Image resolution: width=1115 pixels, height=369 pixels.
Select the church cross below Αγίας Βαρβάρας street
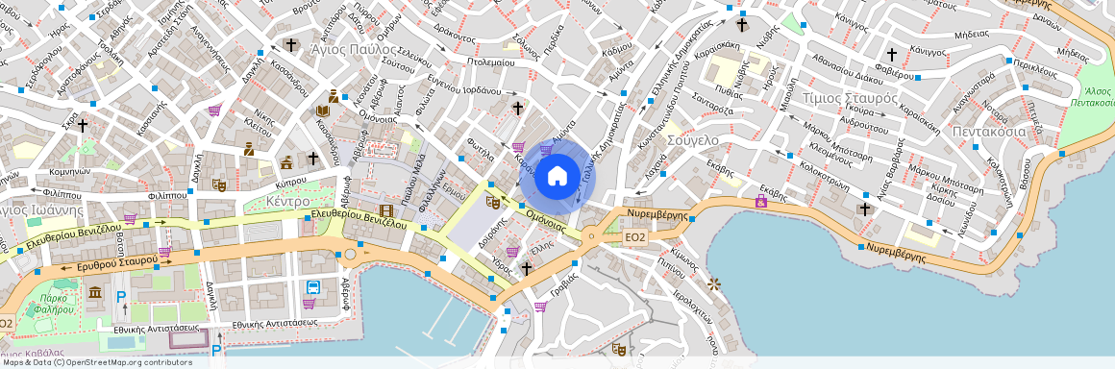[x=865, y=209]
